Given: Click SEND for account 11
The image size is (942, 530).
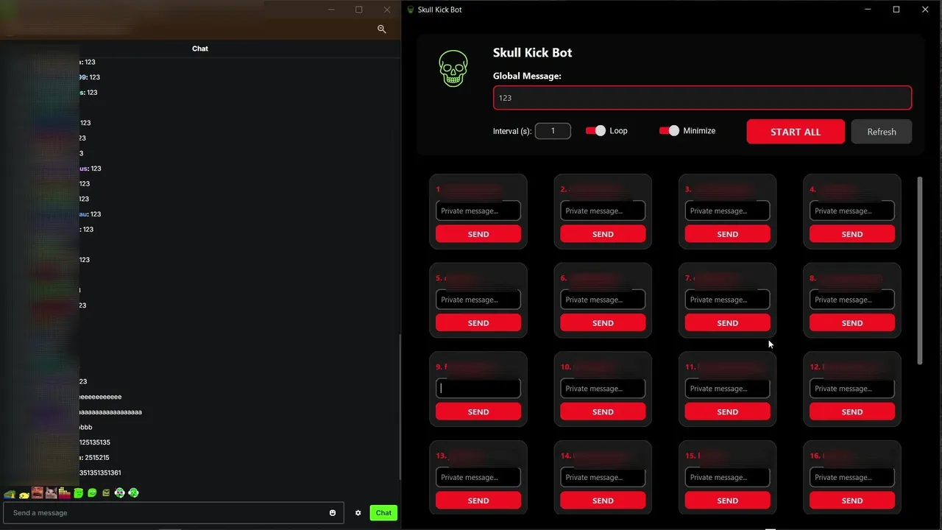Looking at the screenshot, I should tap(727, 412).
